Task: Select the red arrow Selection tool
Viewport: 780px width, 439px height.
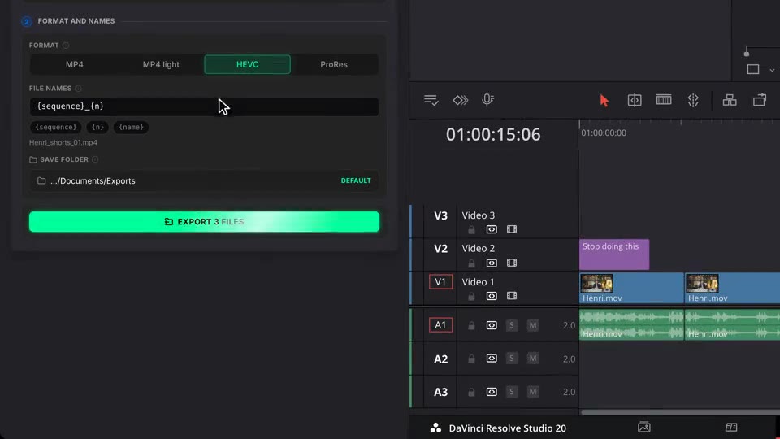Action: click(x=604, y=101)
